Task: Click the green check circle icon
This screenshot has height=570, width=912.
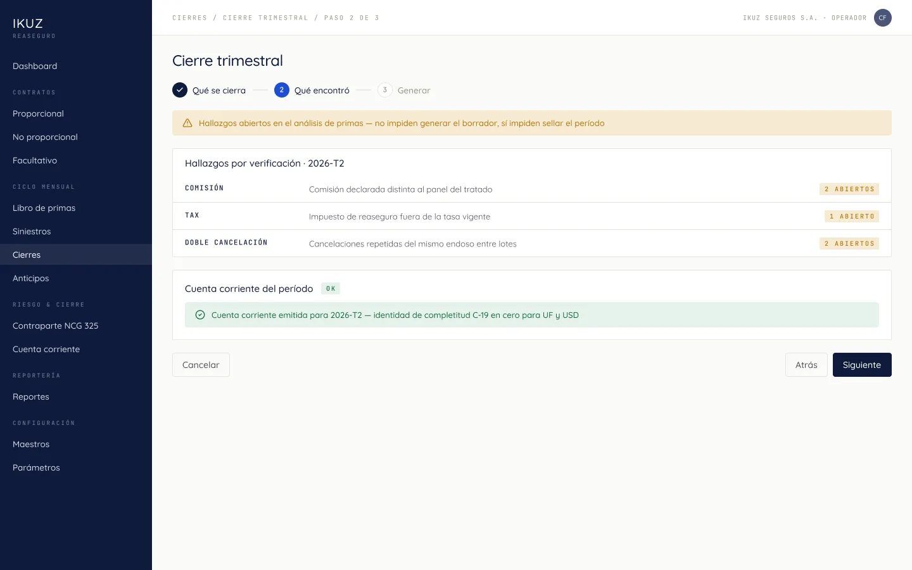Action: tap(200, 315)
